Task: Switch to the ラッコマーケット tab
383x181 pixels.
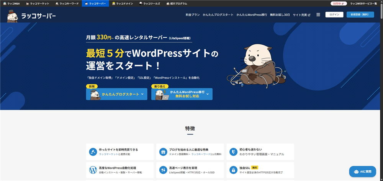Action: click(x=38, y=3)
